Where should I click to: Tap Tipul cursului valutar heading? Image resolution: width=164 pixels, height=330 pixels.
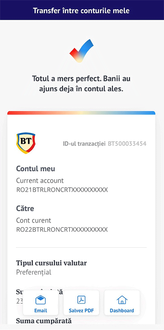click(52, 263)
